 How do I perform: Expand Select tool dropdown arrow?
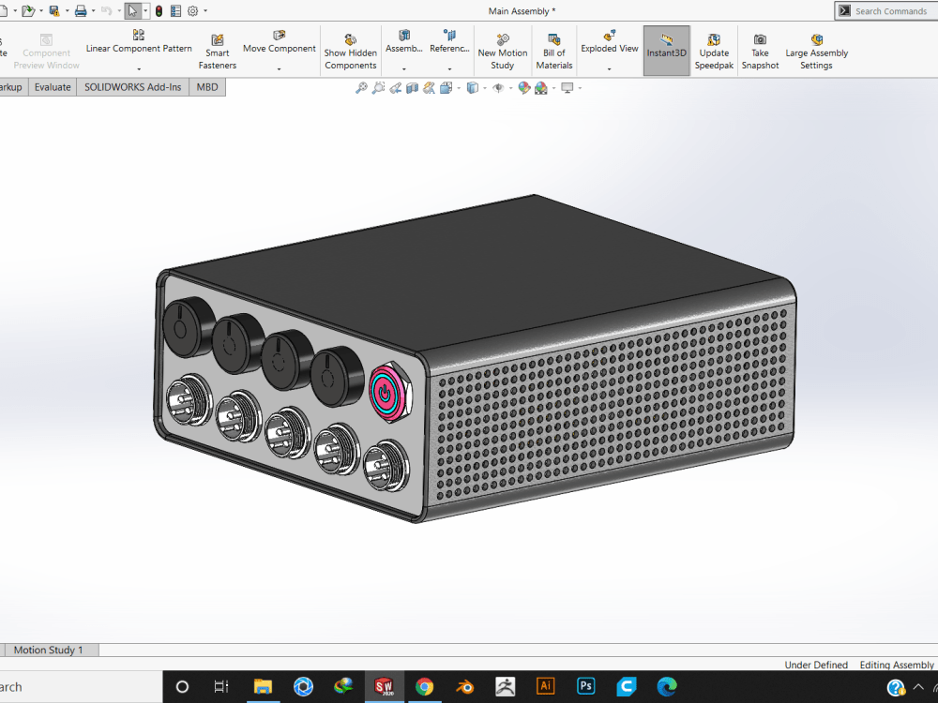pyautogui.click(x=145, y=10)
